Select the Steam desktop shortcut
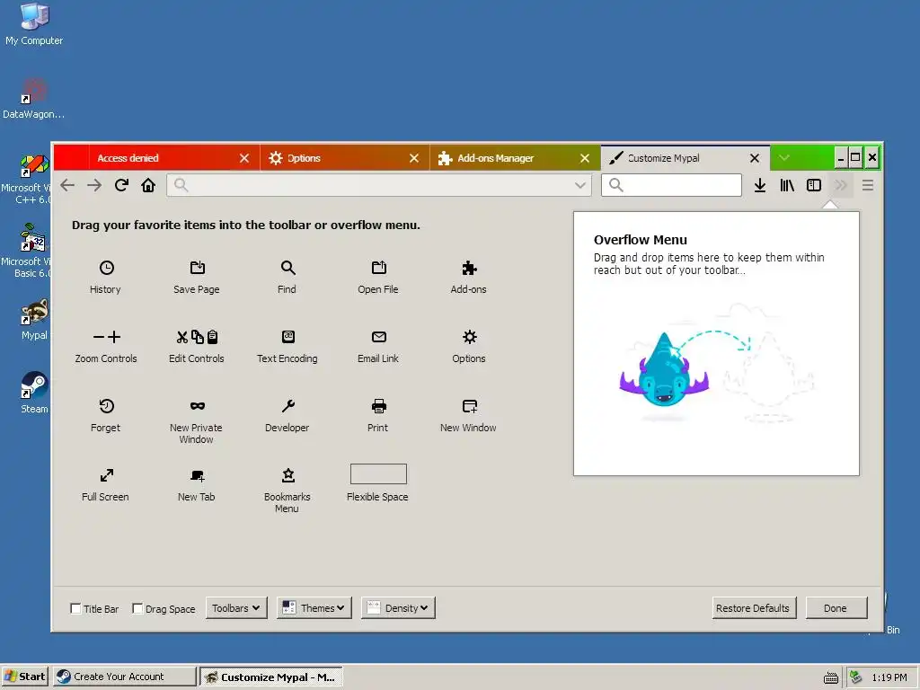The image size is (920, 690). 33,393
